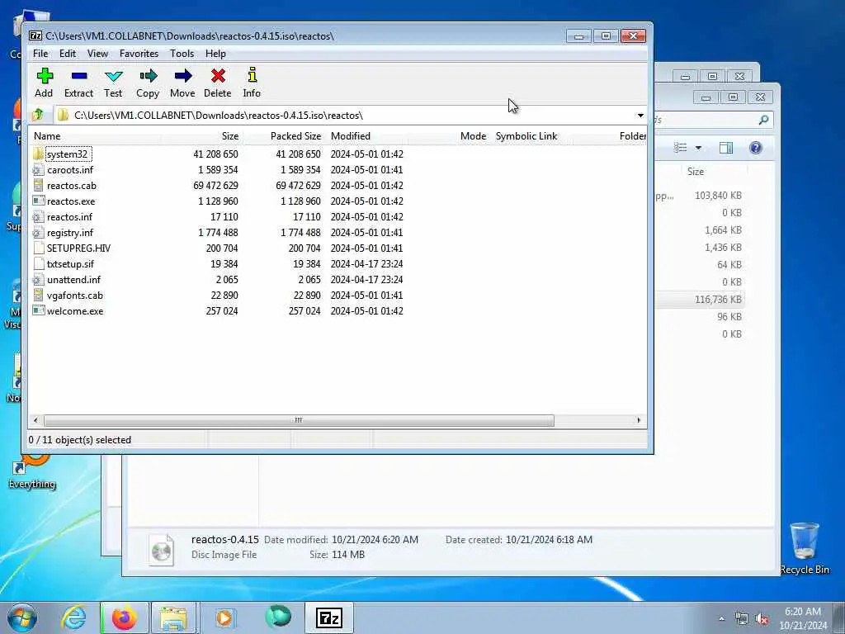Open the View menu
845x634 pixels.
[x=97, y=54]
